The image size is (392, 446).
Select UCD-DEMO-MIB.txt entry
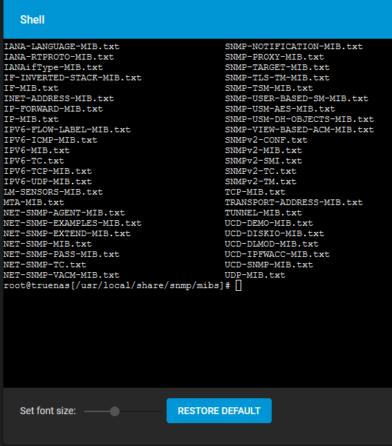point(269,223)
